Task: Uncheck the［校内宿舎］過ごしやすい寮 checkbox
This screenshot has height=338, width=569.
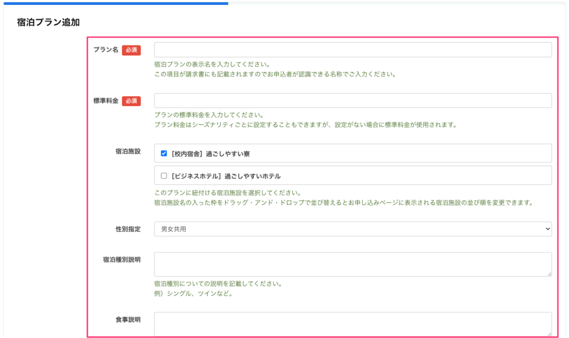Action: 164,154
